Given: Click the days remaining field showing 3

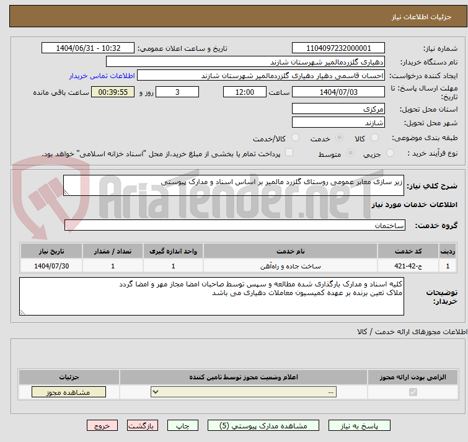Looking at the screenshot, I should coord(177,92).
